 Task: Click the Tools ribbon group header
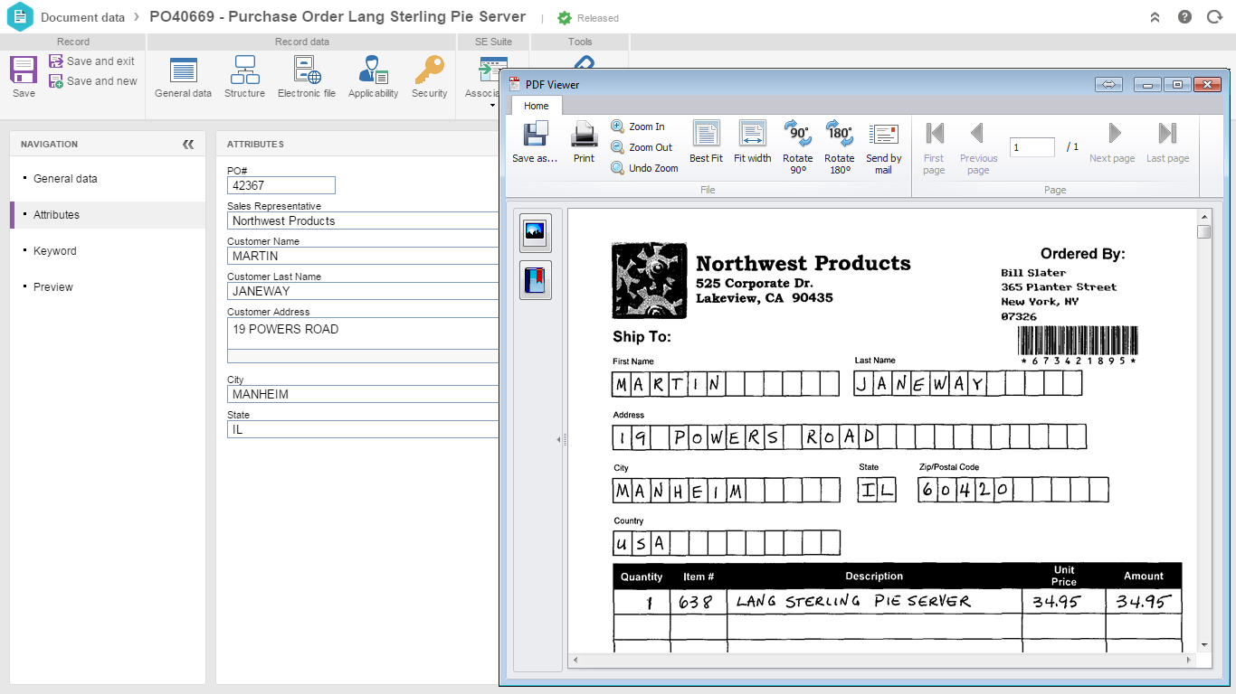pyautogui.click(x=580, y=42)
